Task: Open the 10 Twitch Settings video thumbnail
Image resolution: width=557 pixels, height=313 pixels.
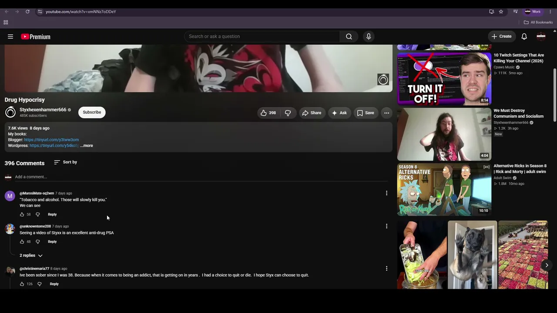Action: point(444,79)
